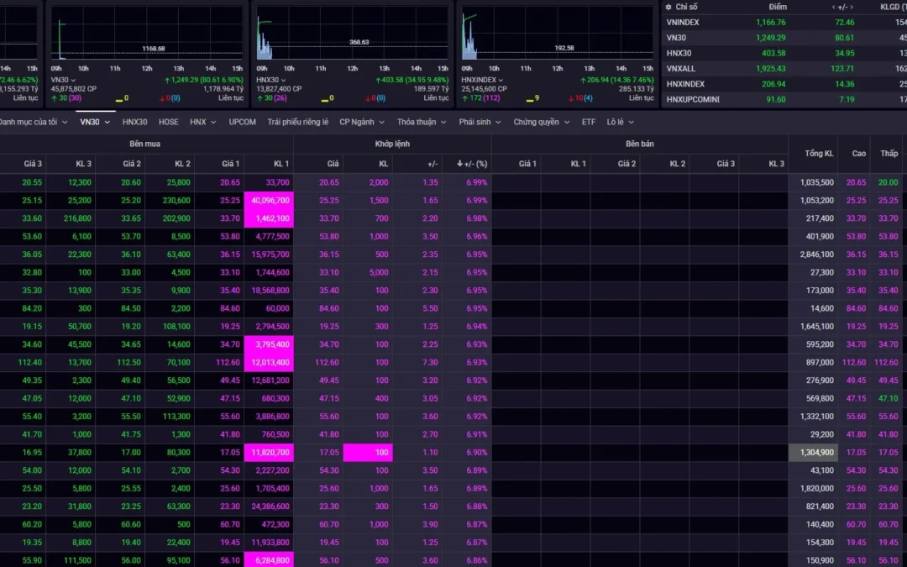Open the CP Ngành dropdown menu
This screenshot has height=567, width=907.
click(x=361, y=122)
